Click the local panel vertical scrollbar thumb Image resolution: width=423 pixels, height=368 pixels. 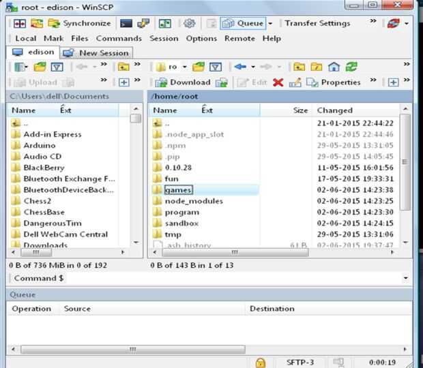(136, 119)
